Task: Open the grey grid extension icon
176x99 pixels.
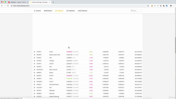Action: point(161,6)
